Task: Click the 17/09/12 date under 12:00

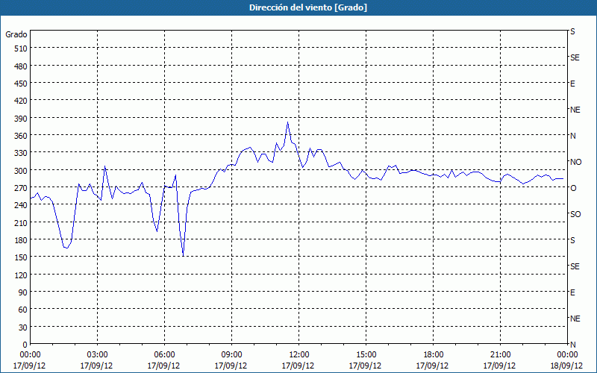Action: pyautogui.click(x=299, y=366)
